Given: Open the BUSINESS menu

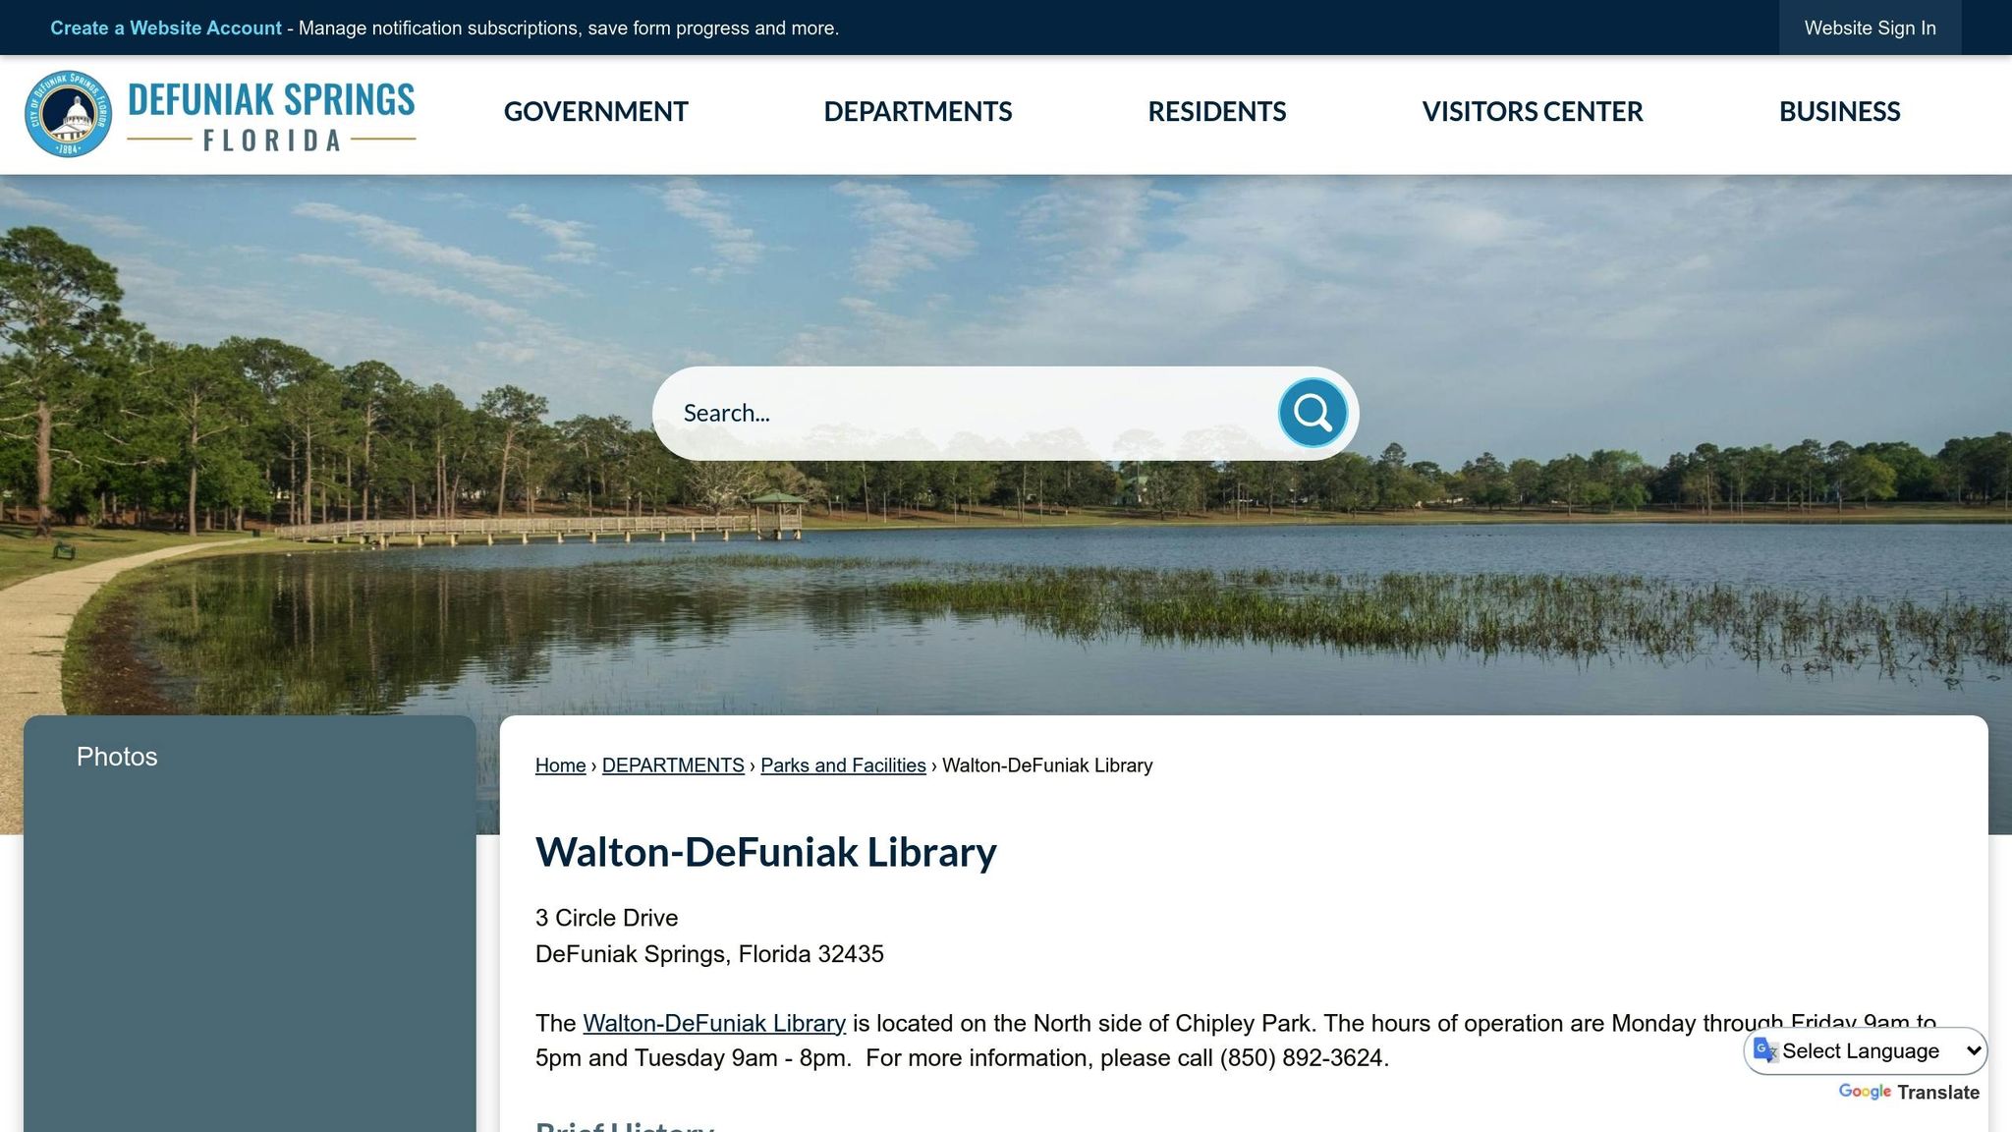Looking at the screenshot, I should [1839, 112].
